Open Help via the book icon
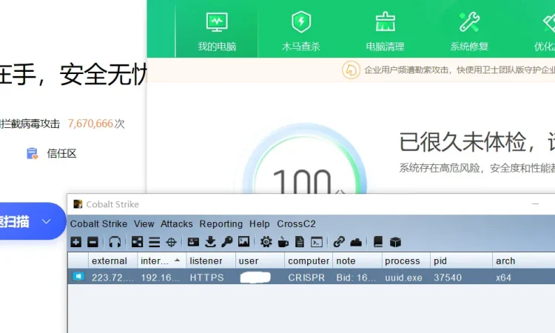Viewport: 555px width, 333px height. point(378,242)
